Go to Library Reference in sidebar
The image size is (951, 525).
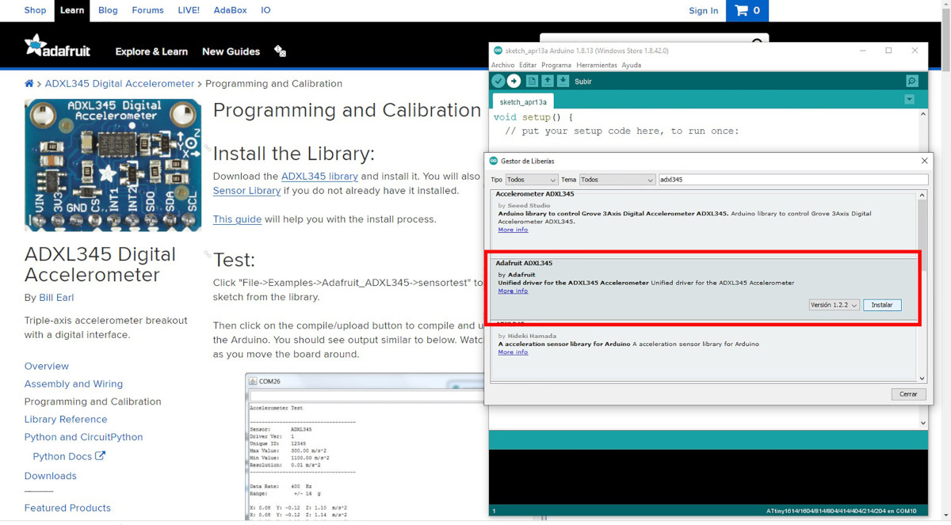coord(66,419)
